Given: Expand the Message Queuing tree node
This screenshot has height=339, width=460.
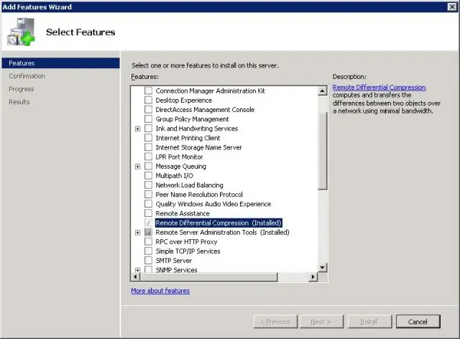Looking at the screenshot, I should click(x=137, y=167).
